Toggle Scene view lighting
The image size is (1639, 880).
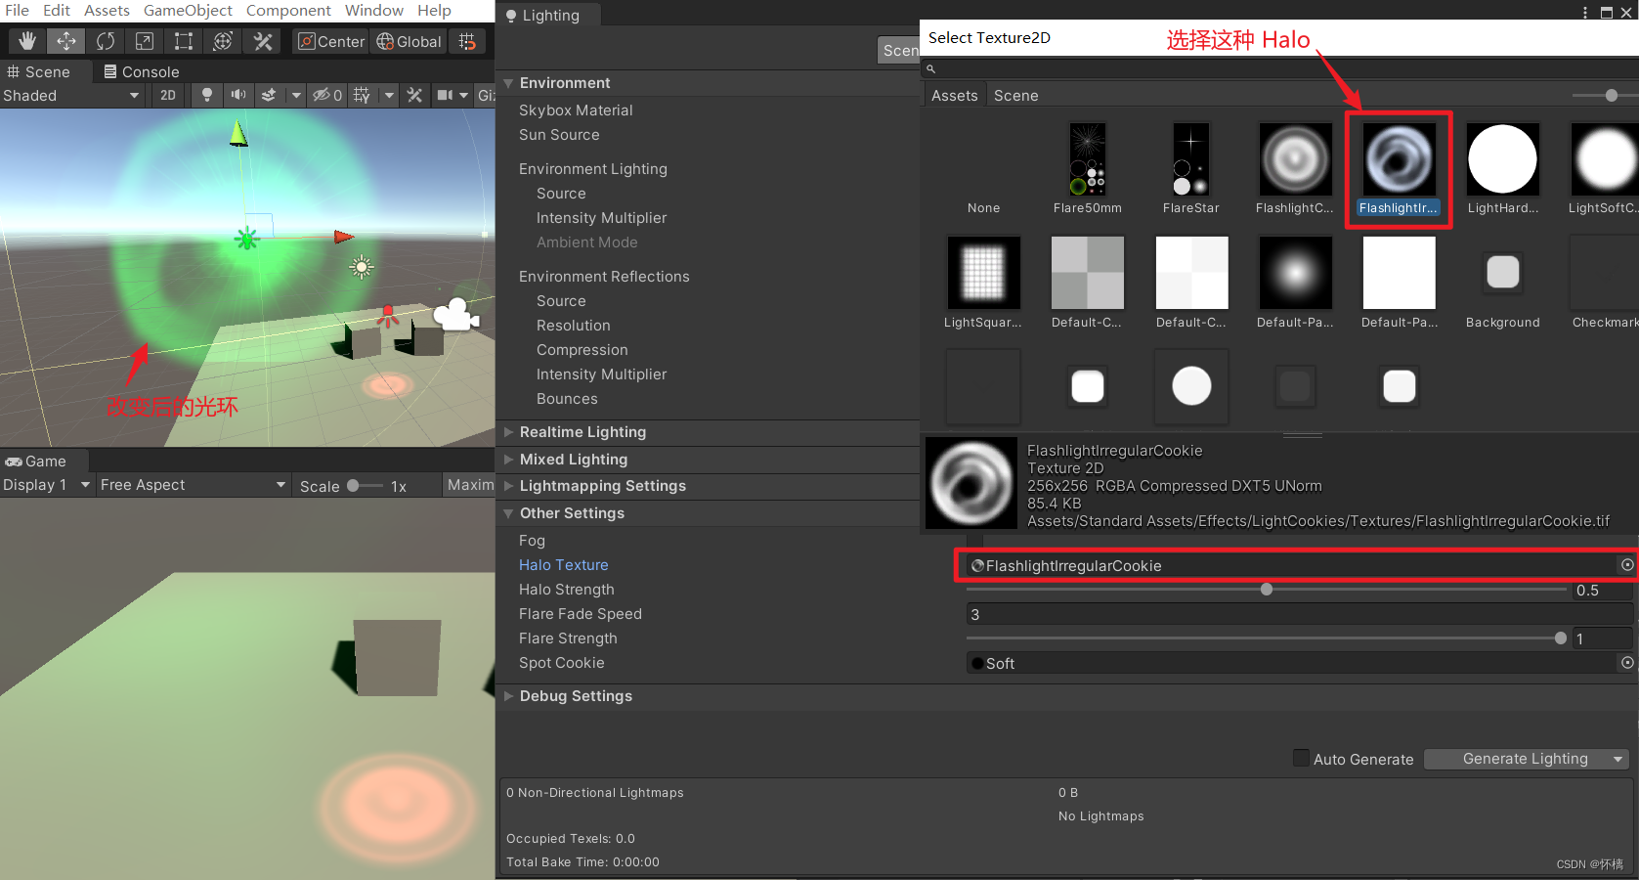206,95
